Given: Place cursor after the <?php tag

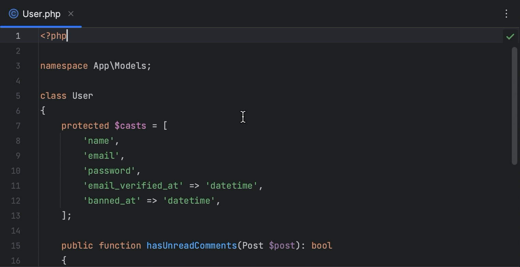Looking at the screenshot, I should pos(67,36).
